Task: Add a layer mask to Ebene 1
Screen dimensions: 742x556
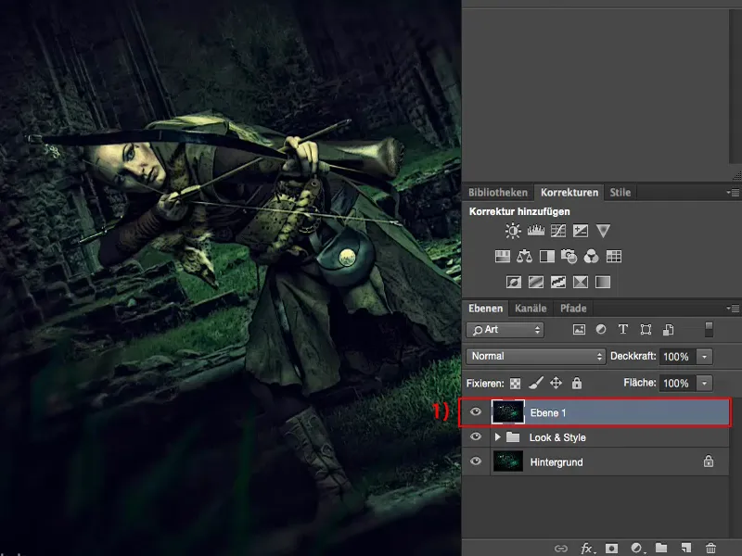Action: pos(611,546)
